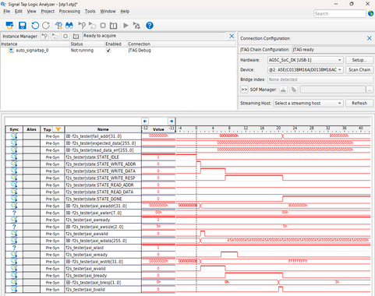The image size is (375, 296).
Task: Click the first toolbar icon left of Save
Action: (x=9, y=26)
